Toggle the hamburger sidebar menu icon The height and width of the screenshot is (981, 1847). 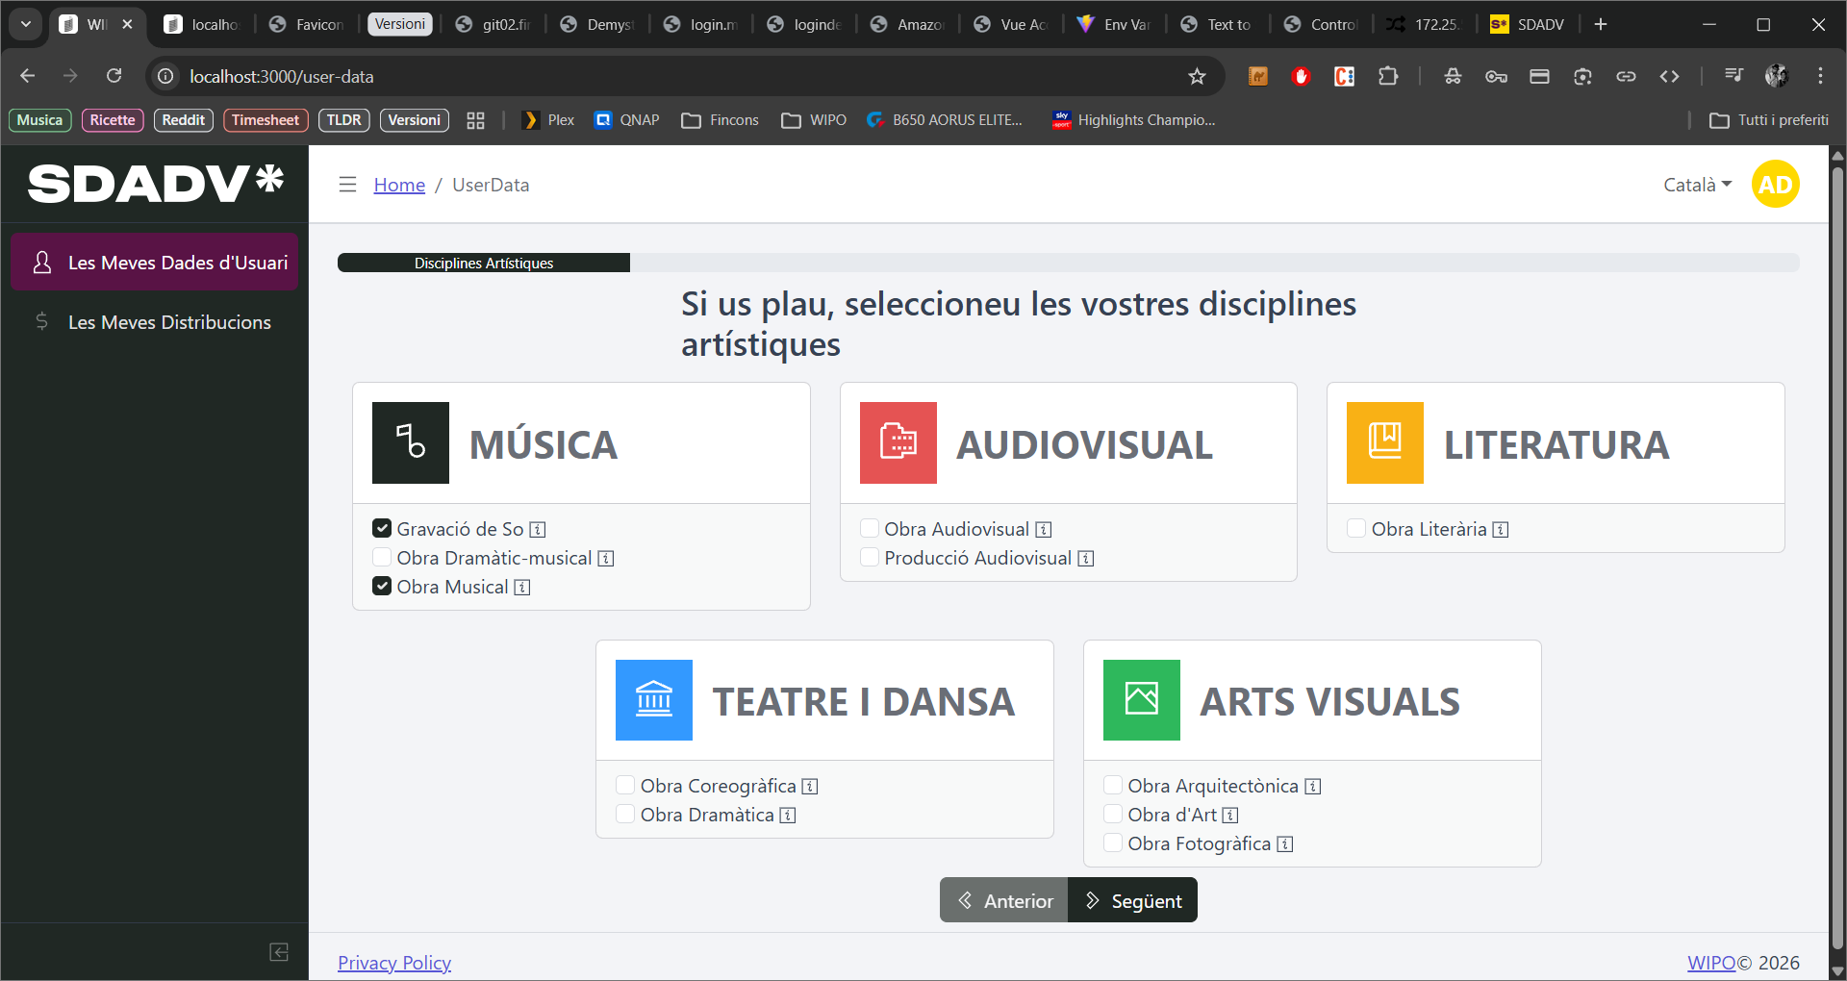347,185
